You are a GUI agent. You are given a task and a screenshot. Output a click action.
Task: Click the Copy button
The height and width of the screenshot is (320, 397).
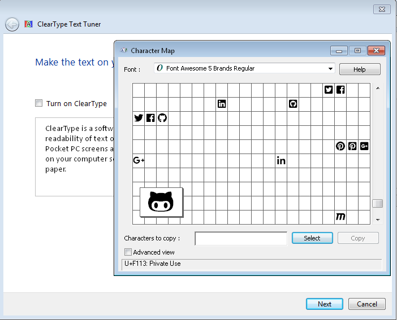pos(358,238)
